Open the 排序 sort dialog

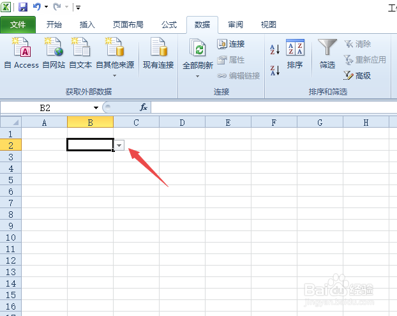tap(295, 54)
